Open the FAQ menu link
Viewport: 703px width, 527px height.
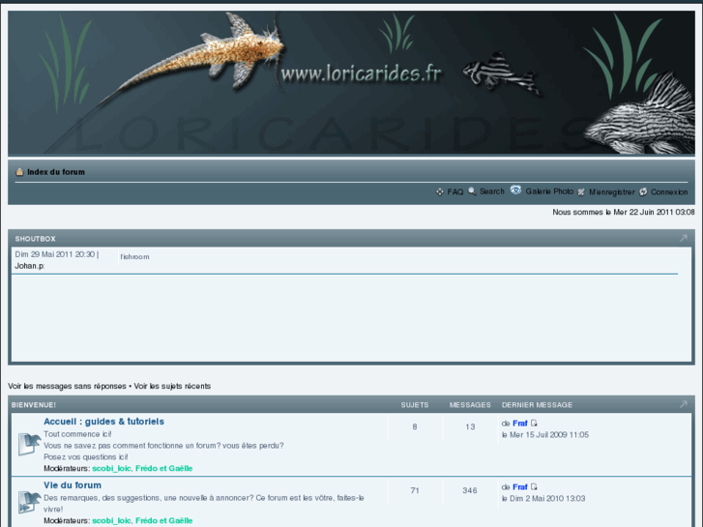click(455, 192)
